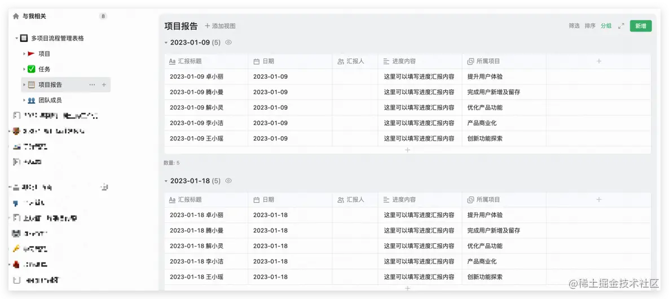Click the fullscreen expand arrows icon
The height and width of the screenshot is (299, 669).
(x=621, y=26)
